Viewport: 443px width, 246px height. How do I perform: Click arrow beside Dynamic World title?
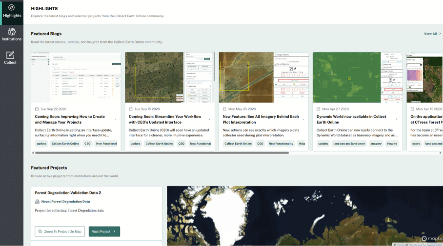pos(397,120)
